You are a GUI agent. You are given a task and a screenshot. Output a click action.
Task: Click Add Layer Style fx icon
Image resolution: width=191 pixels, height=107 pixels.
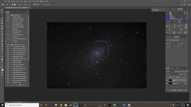(x=172, y=90)
